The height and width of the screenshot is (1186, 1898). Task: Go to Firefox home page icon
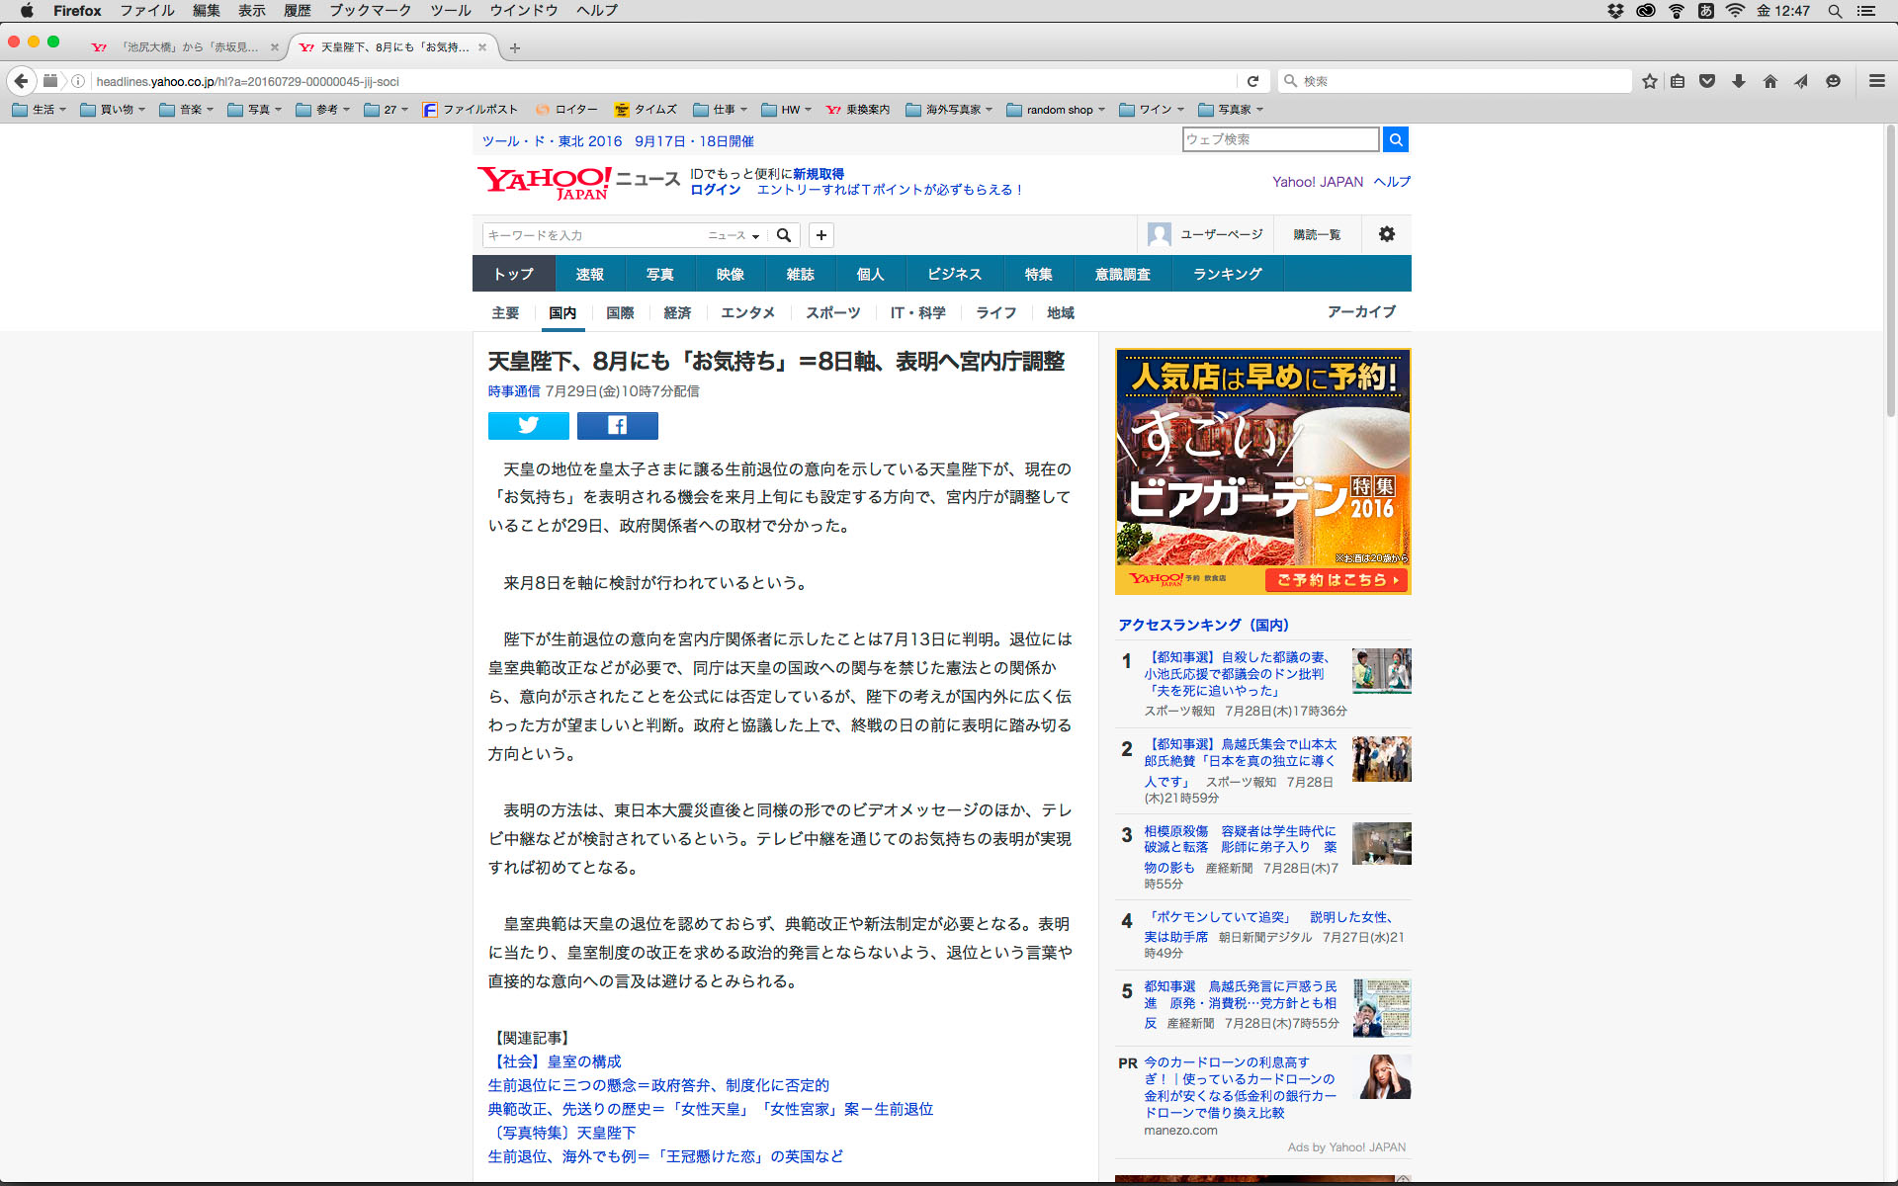1769,81
